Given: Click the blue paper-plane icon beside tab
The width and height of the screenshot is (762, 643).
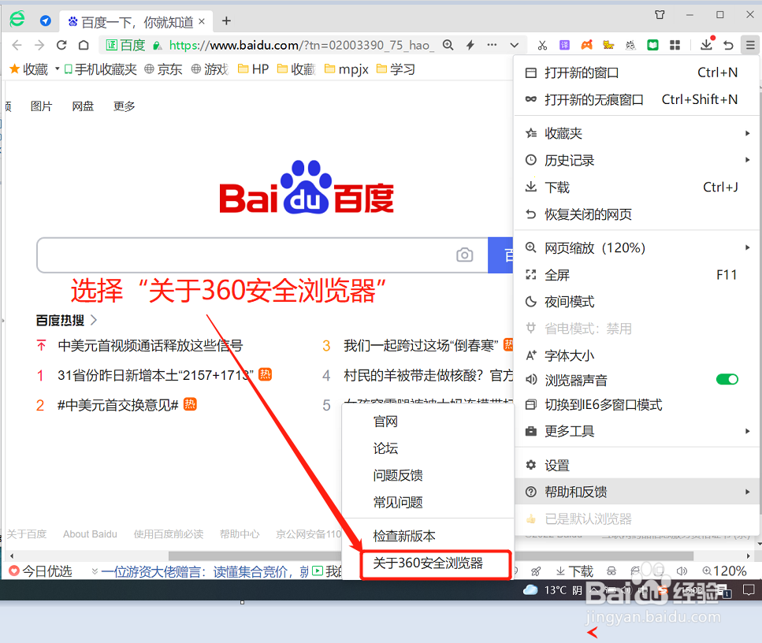Looking at the screenshot, I should (x=45, y=20).
